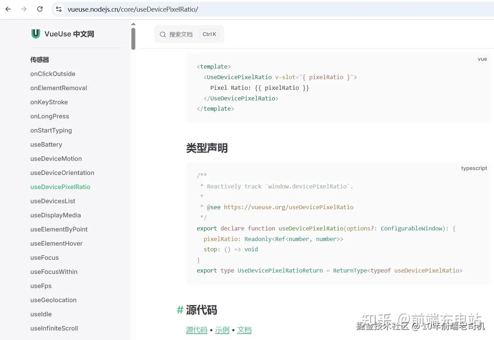Click the 传感器 section heading

click(x=39, y=59)
